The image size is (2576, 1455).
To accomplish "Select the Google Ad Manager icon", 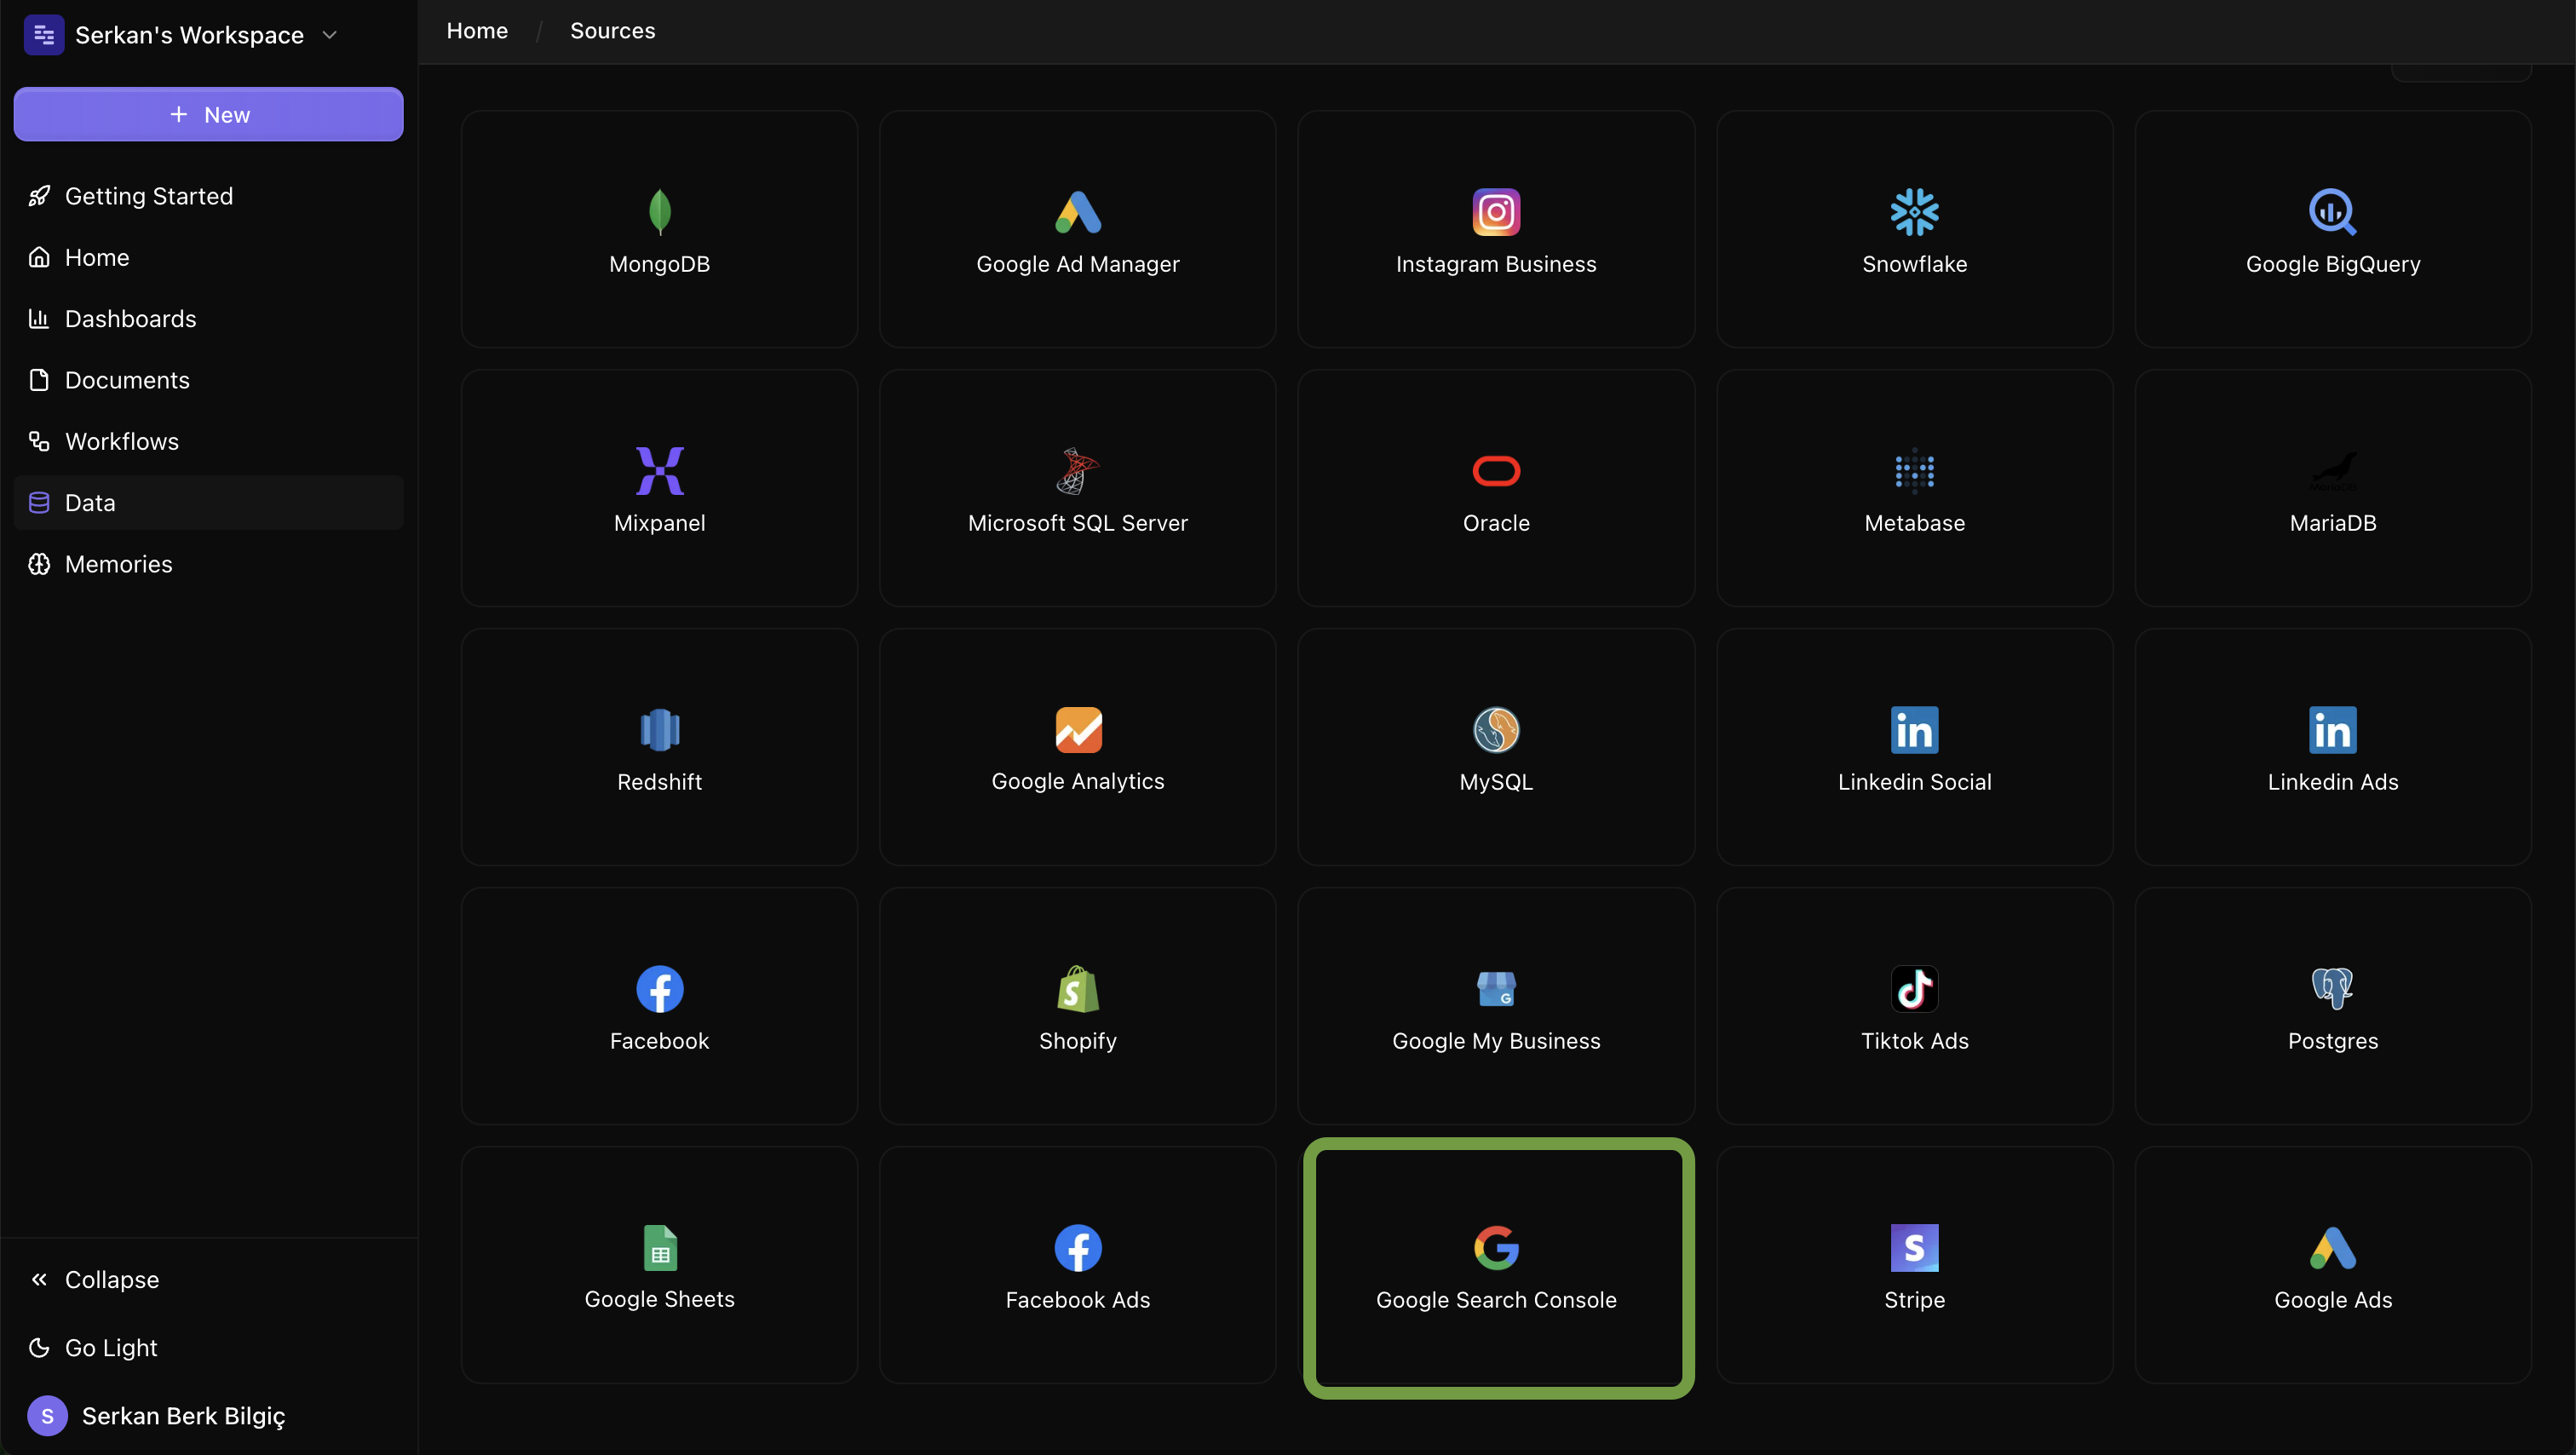I will pyautogui.click(x=1077, y=211).
